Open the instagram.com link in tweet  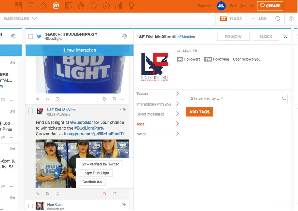coord(94,134)
